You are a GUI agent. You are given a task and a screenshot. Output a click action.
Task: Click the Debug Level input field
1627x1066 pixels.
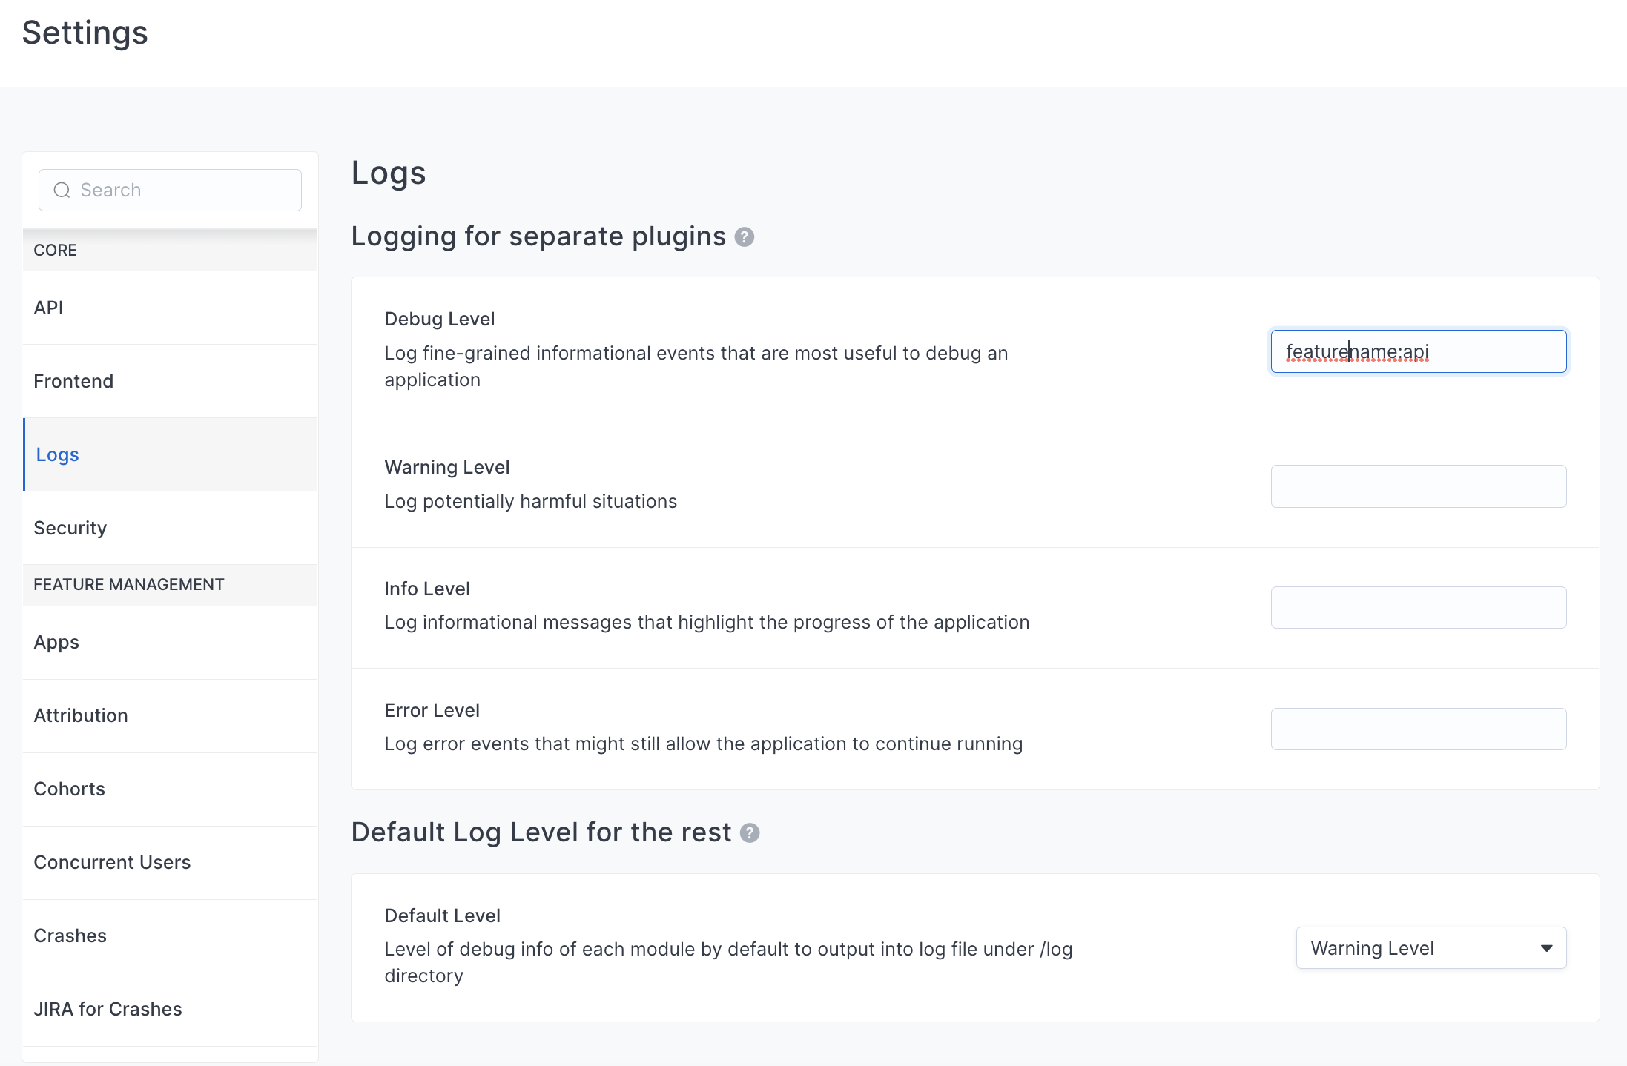[x=1419, y=351]
